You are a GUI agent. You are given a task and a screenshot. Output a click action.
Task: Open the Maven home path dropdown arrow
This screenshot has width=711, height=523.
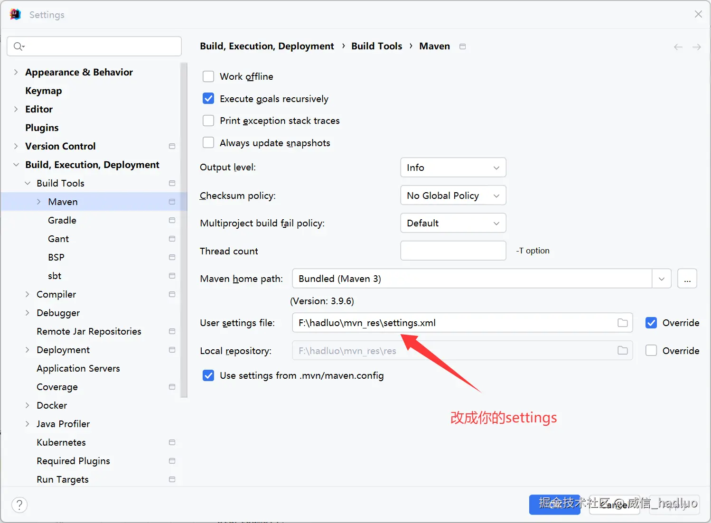click(662, 279)
